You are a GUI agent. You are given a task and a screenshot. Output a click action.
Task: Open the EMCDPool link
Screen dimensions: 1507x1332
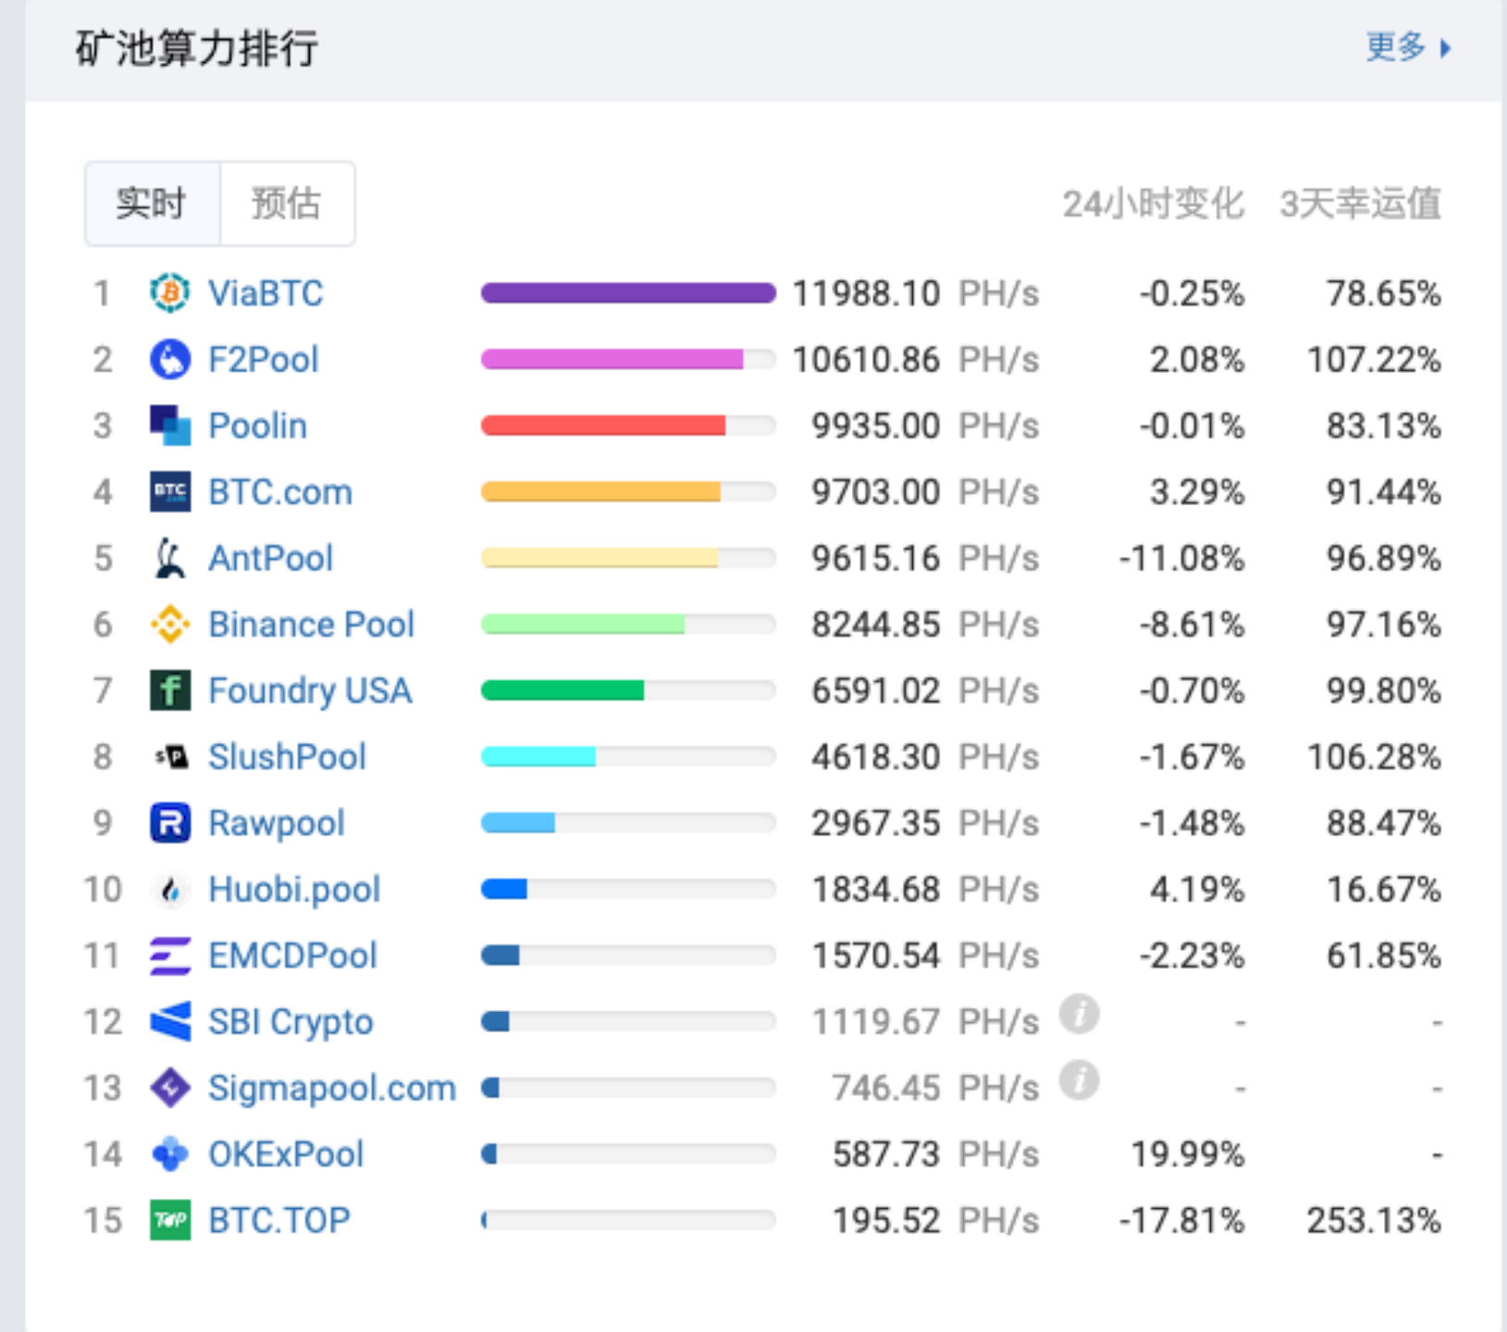pyautogui.click(x=293, y=956)
